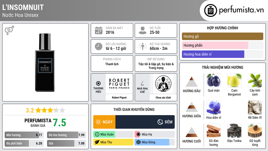This screenshot has width=268, height=151.
Task: Click the Hương cuối pyramid icon
Action: [x=192, y=132]
